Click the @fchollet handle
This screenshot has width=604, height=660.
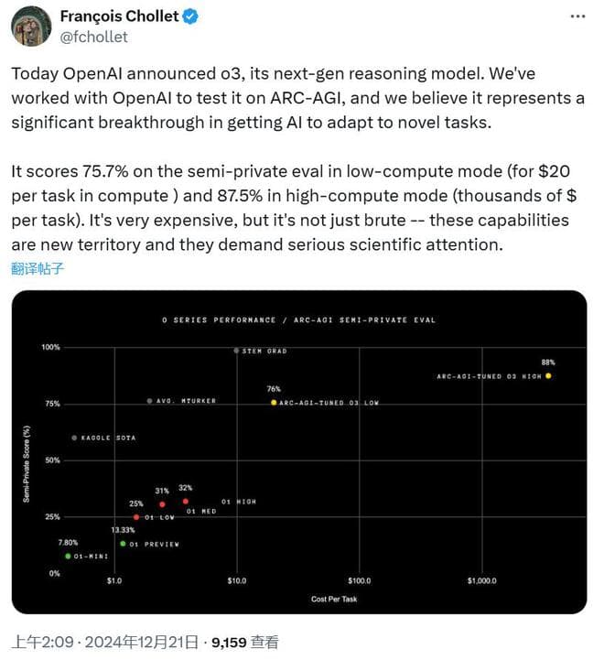point(94,37)
